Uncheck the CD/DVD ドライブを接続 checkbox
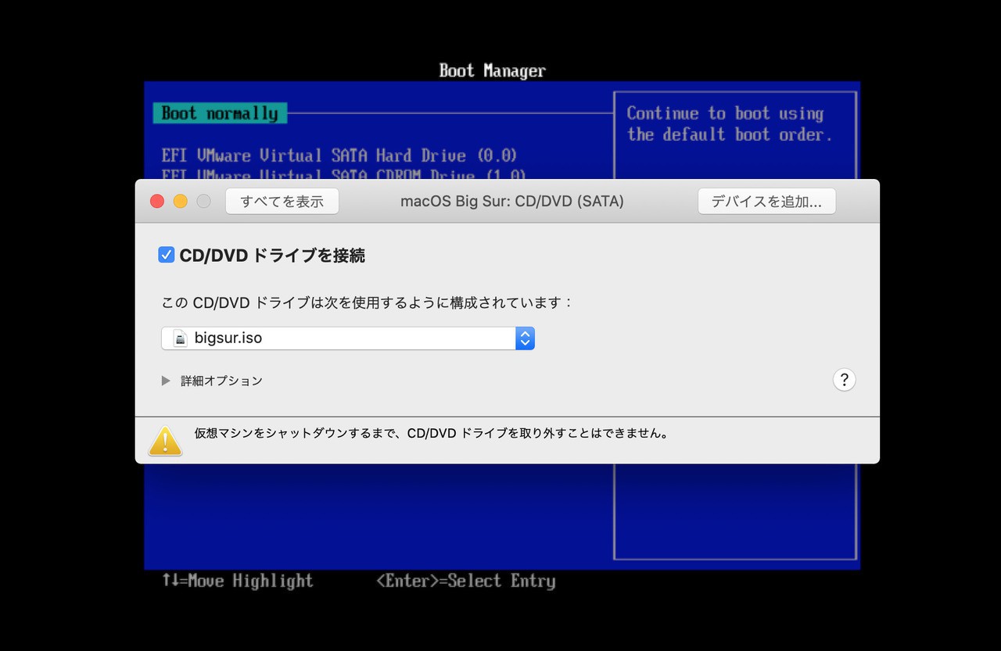The image size is (1001, 651). 167,255
